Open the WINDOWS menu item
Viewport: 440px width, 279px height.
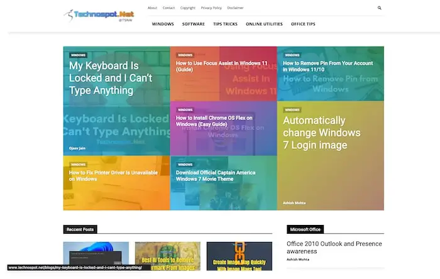[x=163, y=24]
